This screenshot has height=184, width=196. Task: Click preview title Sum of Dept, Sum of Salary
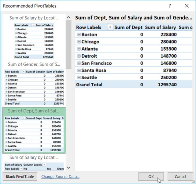point(134,18)
